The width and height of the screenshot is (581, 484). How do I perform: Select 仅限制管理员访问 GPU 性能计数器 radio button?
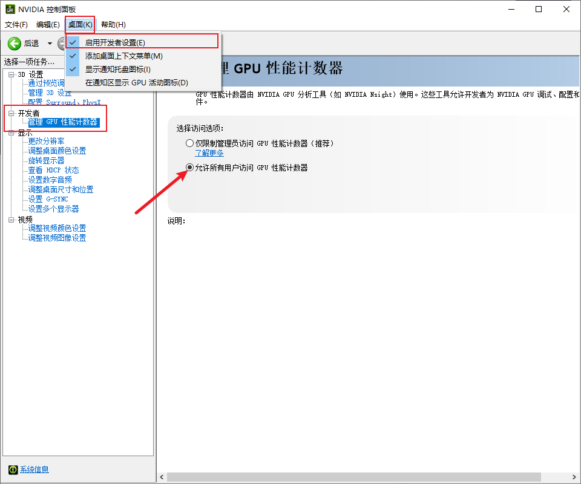tap(190, 143)
